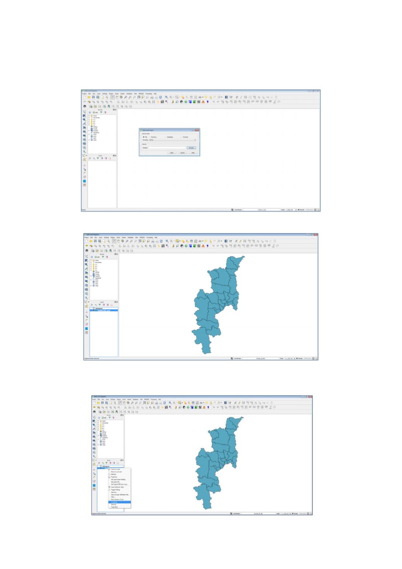The width and height of the screenshot is (402, 569).
Task: Choose Properties in the layer context menu
Action: click(119, 502)
